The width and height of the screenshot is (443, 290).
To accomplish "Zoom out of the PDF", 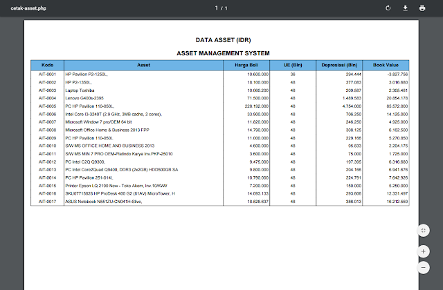I will 423,268.
